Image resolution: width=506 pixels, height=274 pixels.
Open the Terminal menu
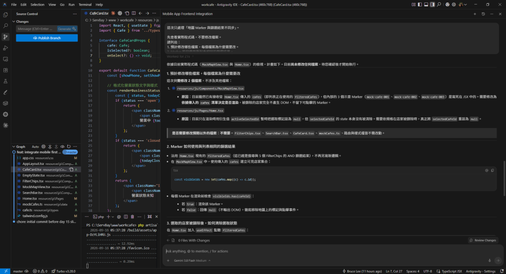[85, 4]
